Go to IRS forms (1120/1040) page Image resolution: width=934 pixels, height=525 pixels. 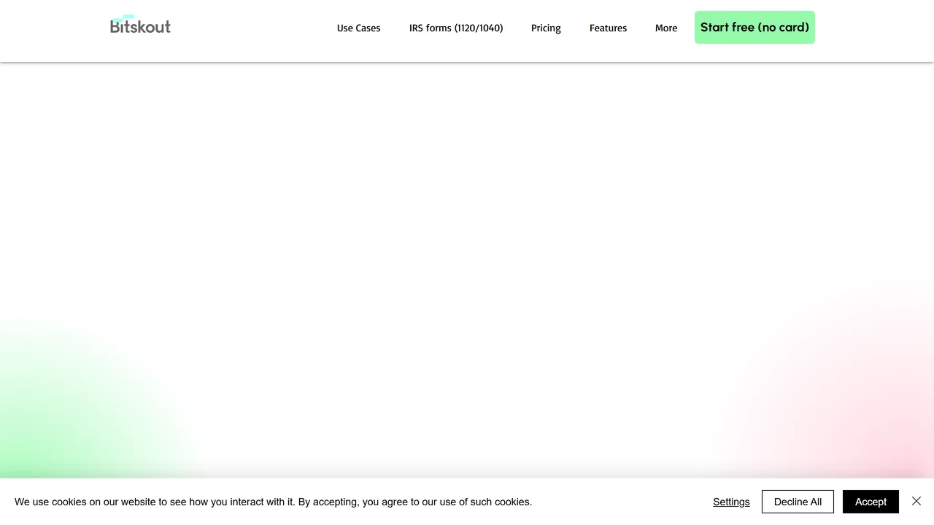[x=456, y=28]
